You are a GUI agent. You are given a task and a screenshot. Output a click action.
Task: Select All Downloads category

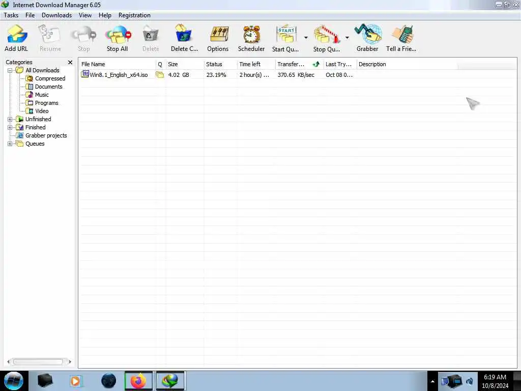click(x=42, y=70)
